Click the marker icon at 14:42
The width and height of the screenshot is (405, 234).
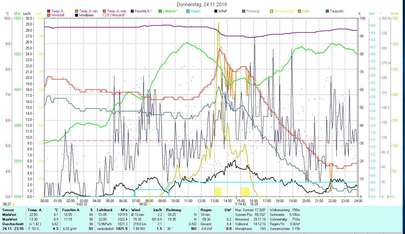click(x=236, y=204)
